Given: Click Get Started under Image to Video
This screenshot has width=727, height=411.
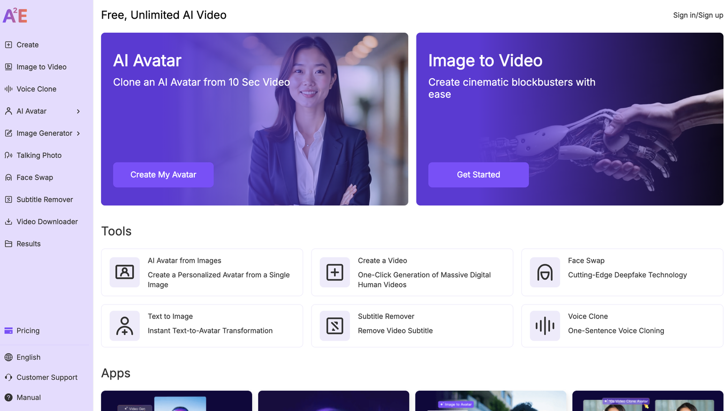Looking at the screenshot, I should pyautogui.click(x=478, y=174).
